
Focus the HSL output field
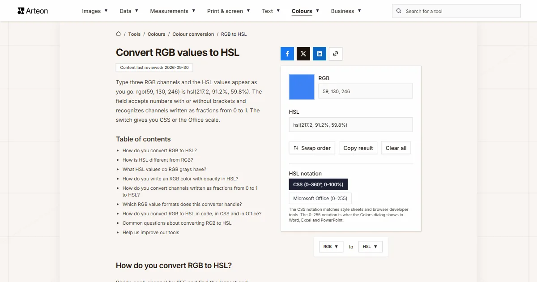pos(351,125)
